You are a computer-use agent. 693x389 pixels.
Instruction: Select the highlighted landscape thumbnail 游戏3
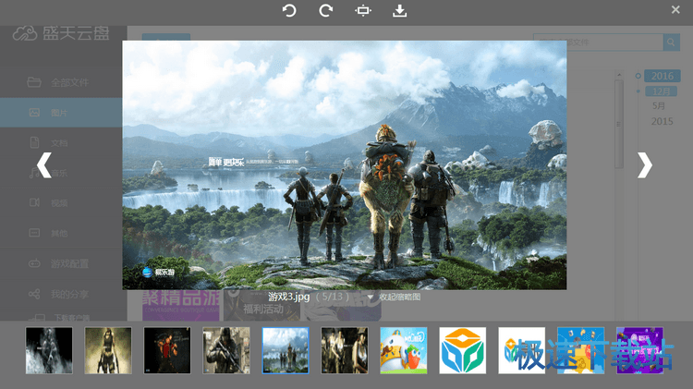coord(286,350)
